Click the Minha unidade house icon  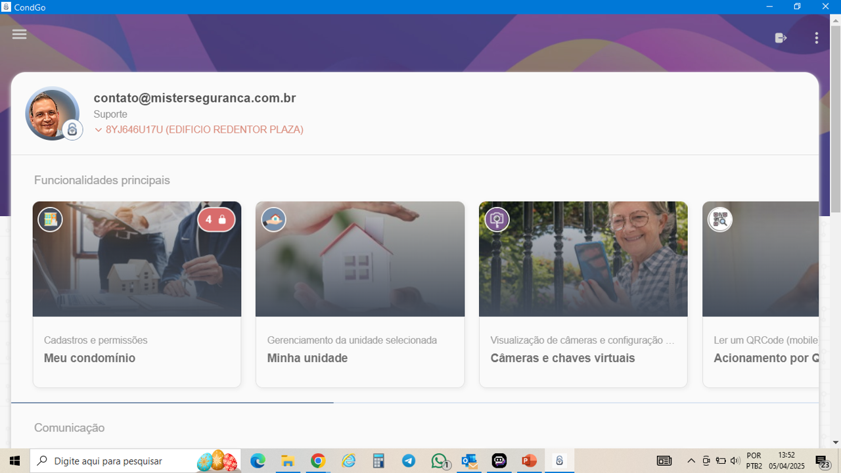273,219
